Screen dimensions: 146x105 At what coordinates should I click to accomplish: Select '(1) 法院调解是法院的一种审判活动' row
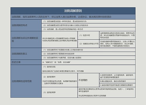88,21
